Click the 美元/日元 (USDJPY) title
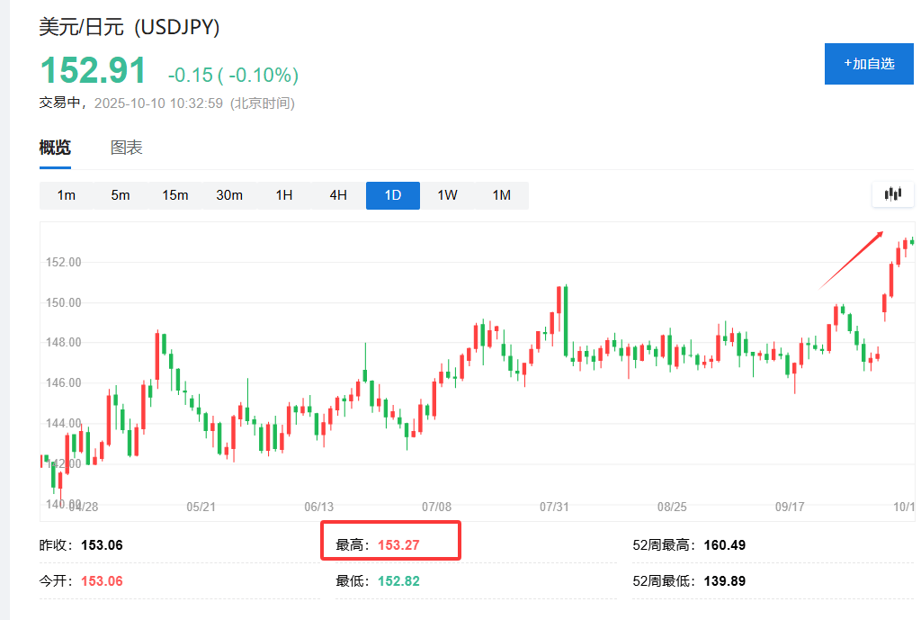The image size is (921, 620). click(x=130, y=28)
